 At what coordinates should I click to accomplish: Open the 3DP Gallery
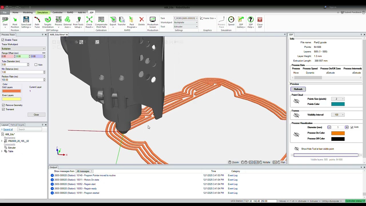point(241,22)
